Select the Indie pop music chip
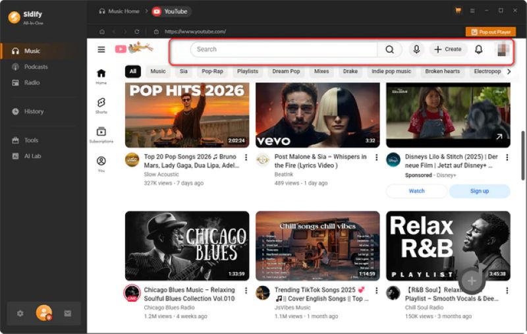 (391, 71)
